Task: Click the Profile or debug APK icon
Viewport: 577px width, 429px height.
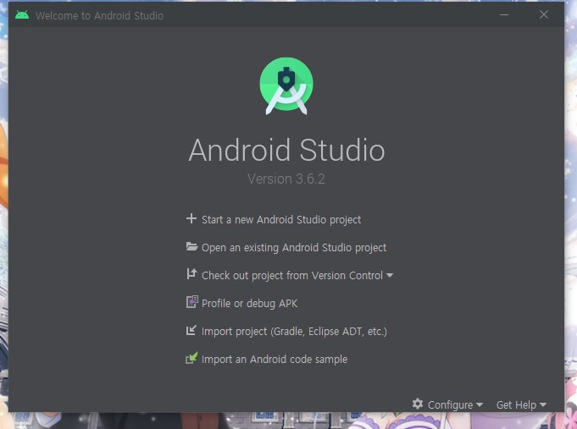Action: tap(191, 302)
